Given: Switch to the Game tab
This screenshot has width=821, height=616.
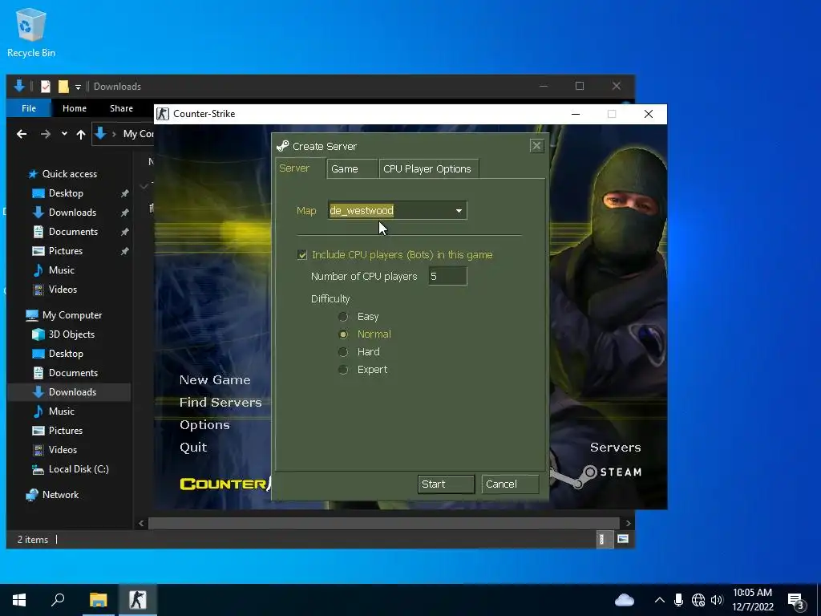Looking at the screenshot, I should [351, 168].
